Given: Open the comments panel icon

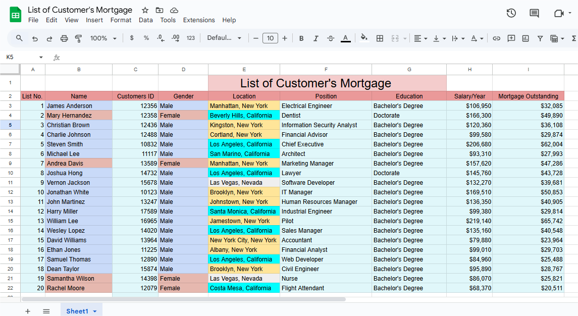Looking at the screenshot, I should [534, 13].
